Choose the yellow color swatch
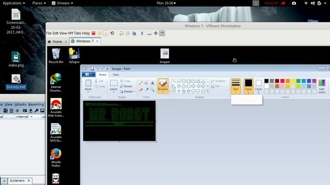This screenshot has width=330, height=185. (x=293, y=81)
